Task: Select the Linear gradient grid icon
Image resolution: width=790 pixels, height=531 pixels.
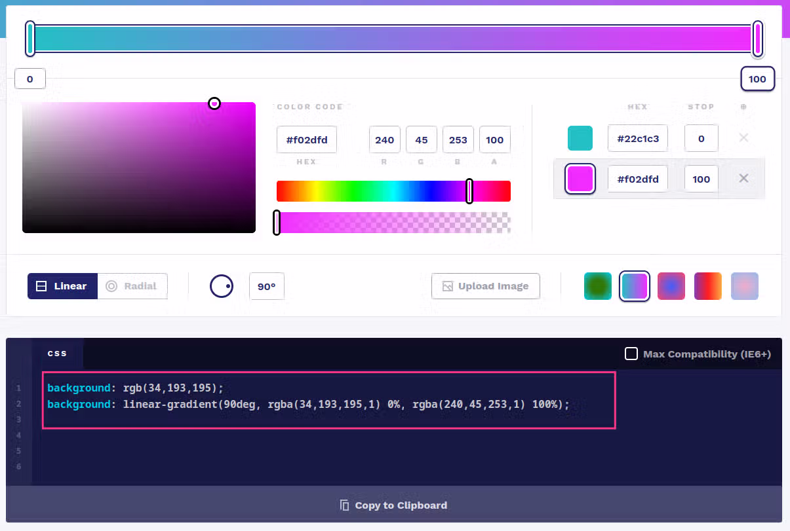Action: pos(42,286)
